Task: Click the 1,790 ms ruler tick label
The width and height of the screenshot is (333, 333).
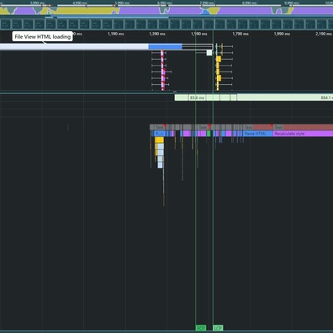Action: point(240,34)
